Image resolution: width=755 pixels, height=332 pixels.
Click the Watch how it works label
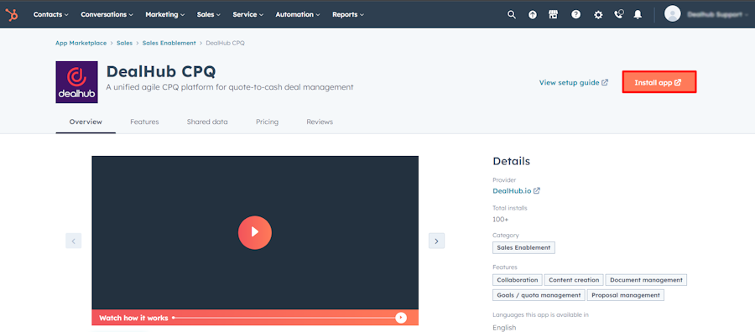(x=133, y=318)
